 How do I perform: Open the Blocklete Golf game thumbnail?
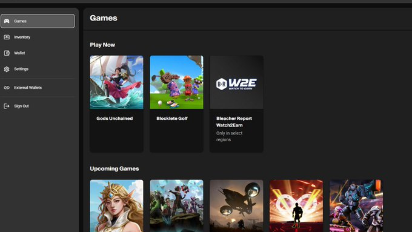[x=177, y=82]
